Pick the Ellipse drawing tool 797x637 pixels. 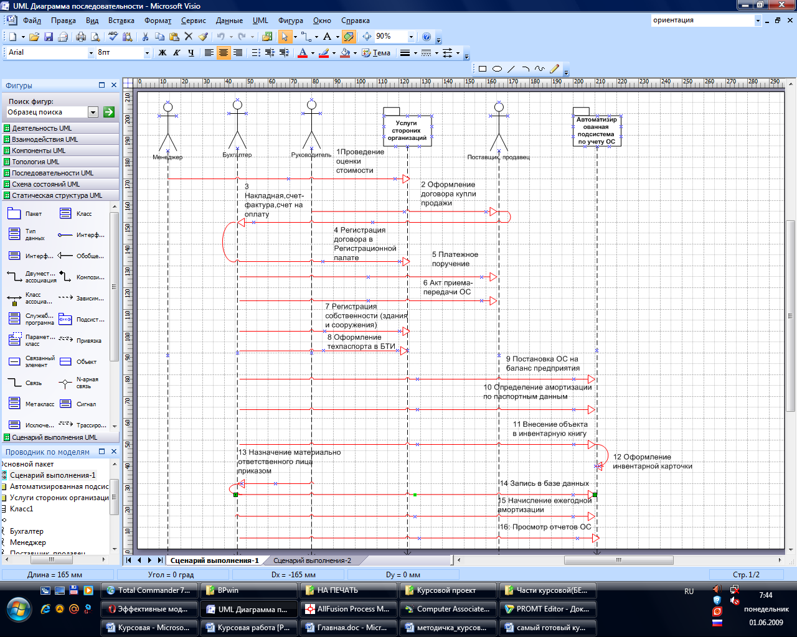[x=497, y=69]
